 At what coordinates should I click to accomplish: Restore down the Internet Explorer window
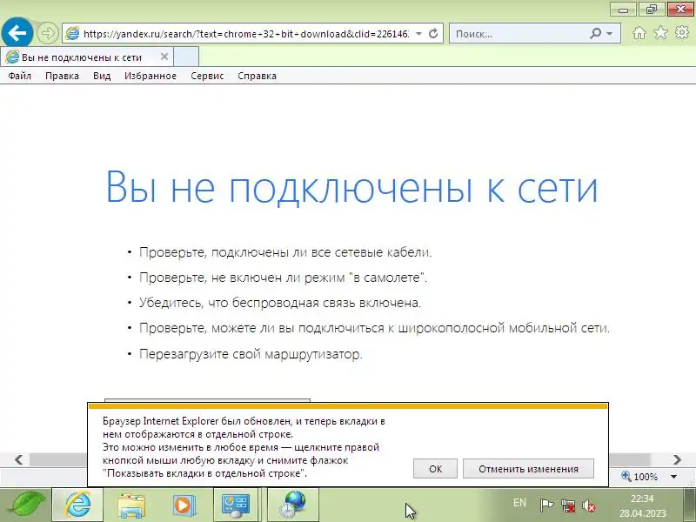[x=651, y=10]
